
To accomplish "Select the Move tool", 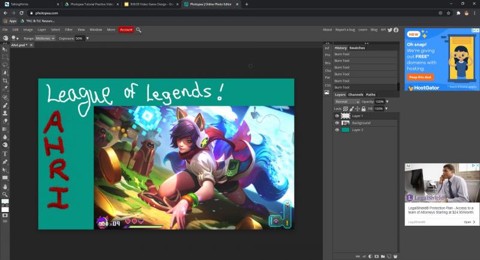I will (x=5, y=49).
